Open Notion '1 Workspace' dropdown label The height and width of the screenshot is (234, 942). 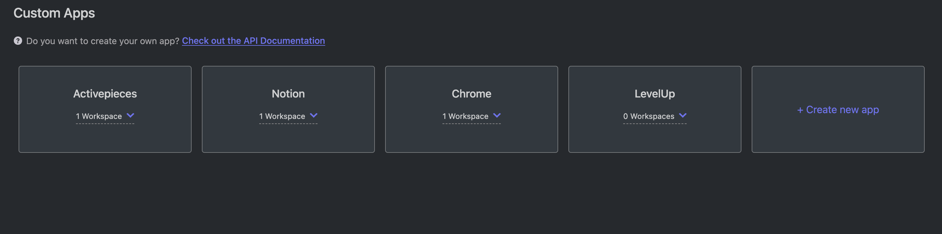[x=282, y=116]
